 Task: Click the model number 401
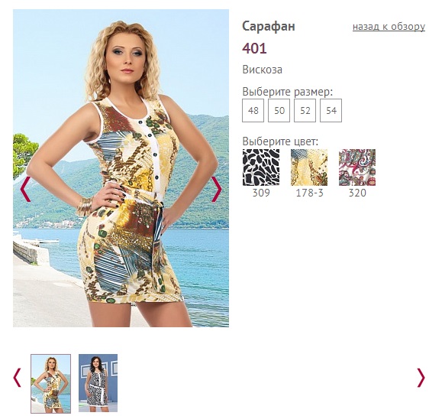(254, 48)
